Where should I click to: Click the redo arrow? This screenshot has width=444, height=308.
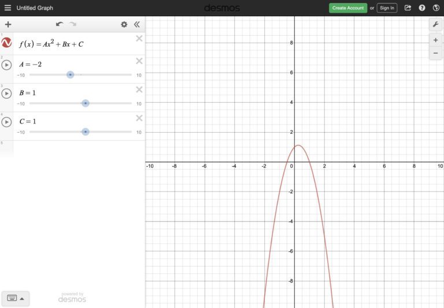point(73,24)
